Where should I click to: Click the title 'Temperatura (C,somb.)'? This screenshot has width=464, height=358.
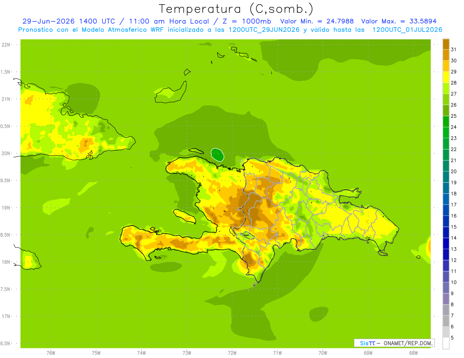click(x=236, y=9)
